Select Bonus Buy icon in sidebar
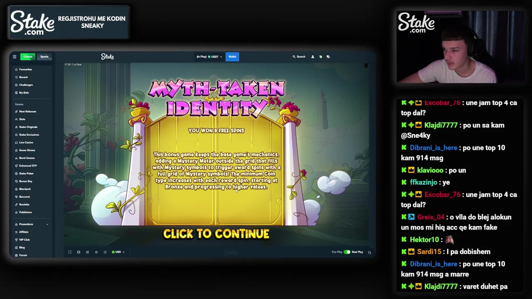 click(x=16, y=181)
